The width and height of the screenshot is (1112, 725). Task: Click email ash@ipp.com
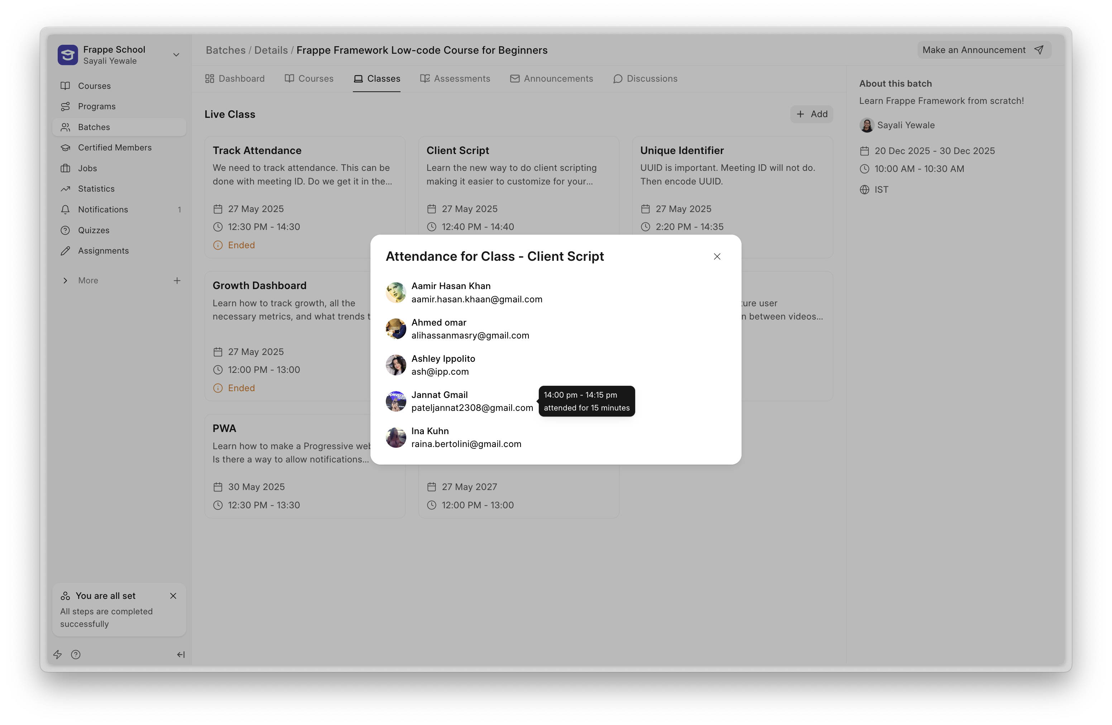pyautogui.click(x=440, y=371)
